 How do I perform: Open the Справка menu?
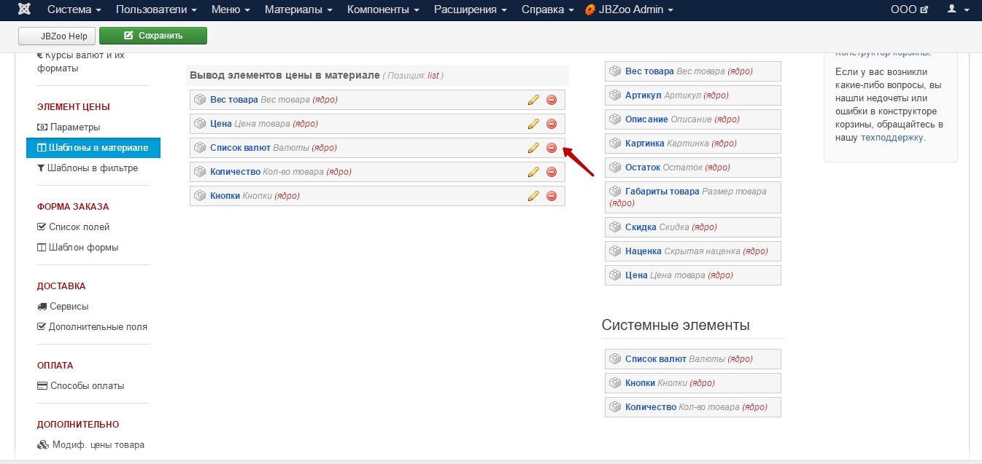[546, 9]
